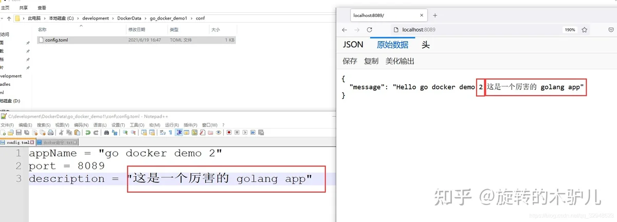Click 修改日期 column header in Explorer
This screenshot has width=617, height=222.
(x=137, y=30)
